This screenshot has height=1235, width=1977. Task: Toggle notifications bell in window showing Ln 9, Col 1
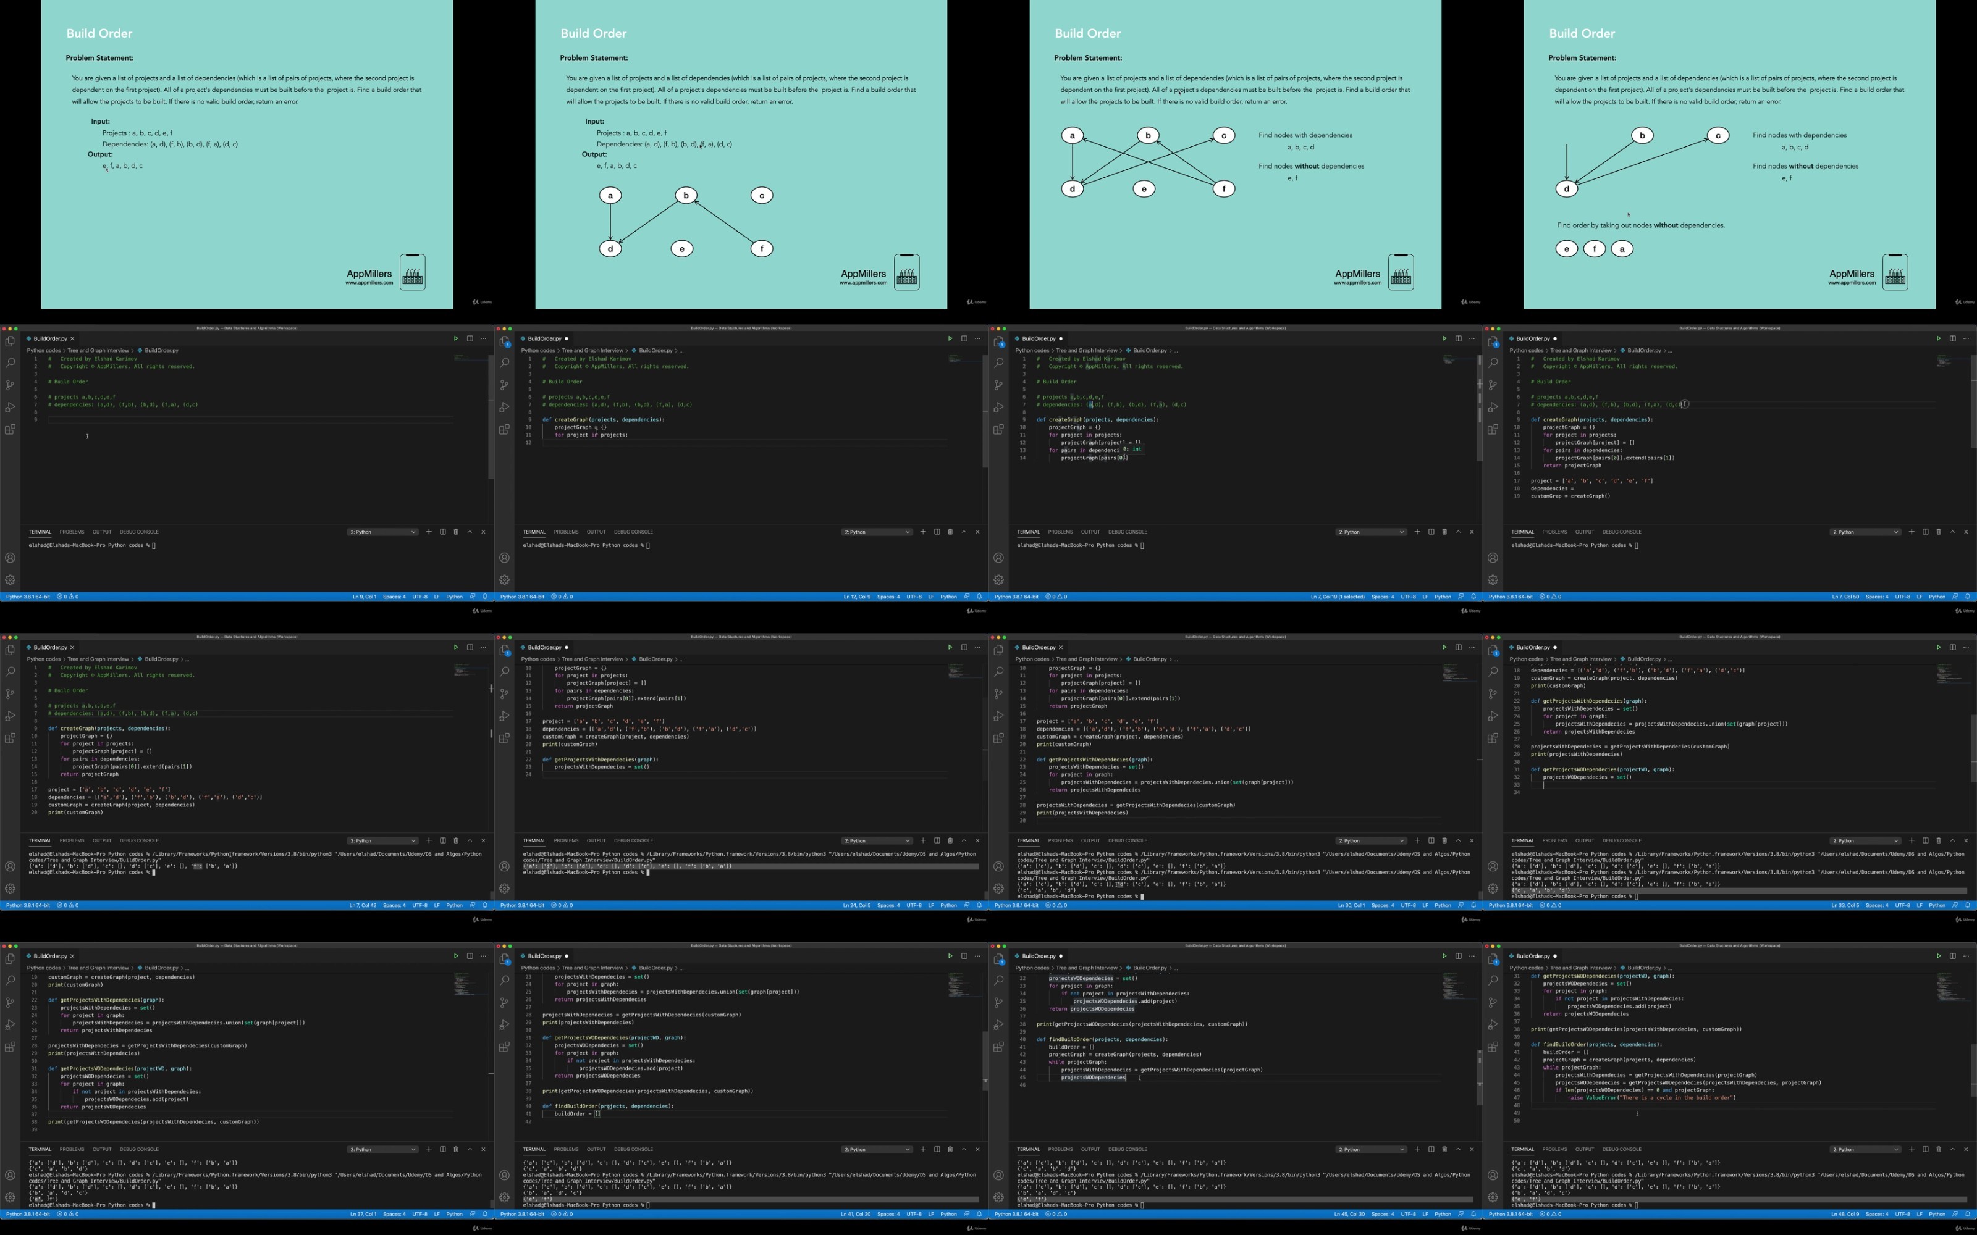(x=485, y=597)
